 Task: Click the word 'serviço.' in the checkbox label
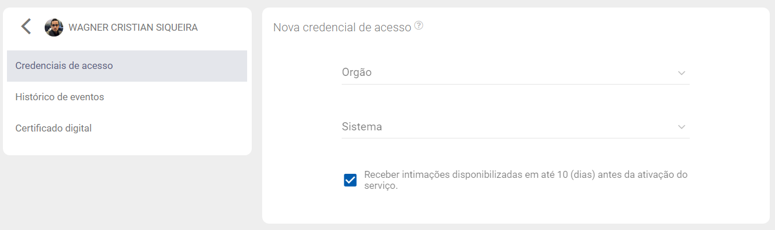click(x=381, y=186)
